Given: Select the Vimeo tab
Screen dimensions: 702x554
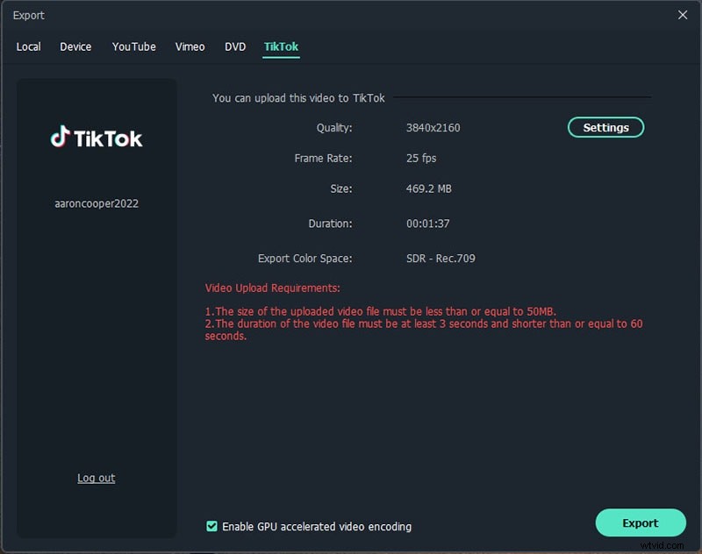Looking at the screenshot, I should (190, 46).
